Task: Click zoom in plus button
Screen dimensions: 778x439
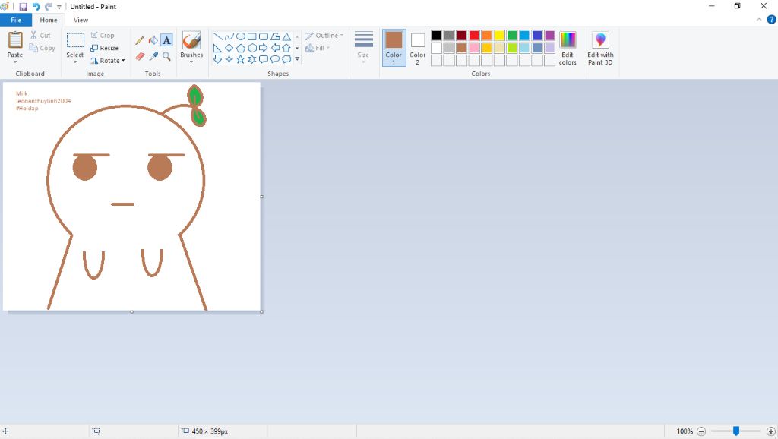Action: point(771,431)
